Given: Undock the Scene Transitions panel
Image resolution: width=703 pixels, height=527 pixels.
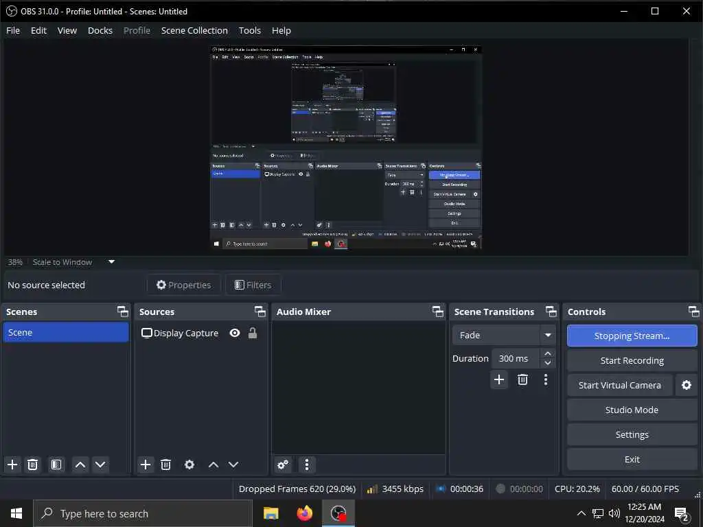Looking at the screenshot, I should tap(551, 312).
